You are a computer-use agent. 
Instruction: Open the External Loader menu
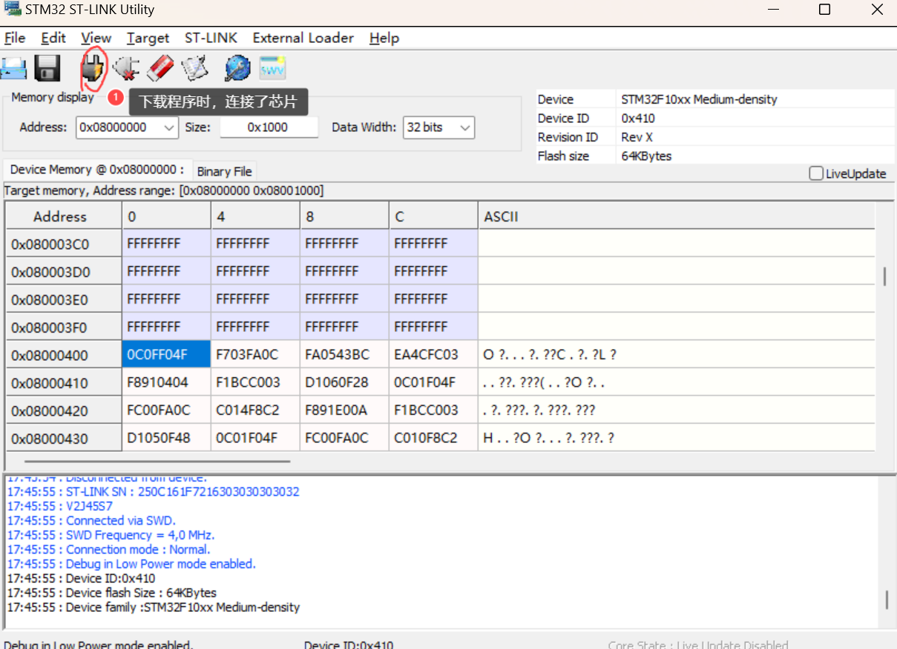click(303, 38)
